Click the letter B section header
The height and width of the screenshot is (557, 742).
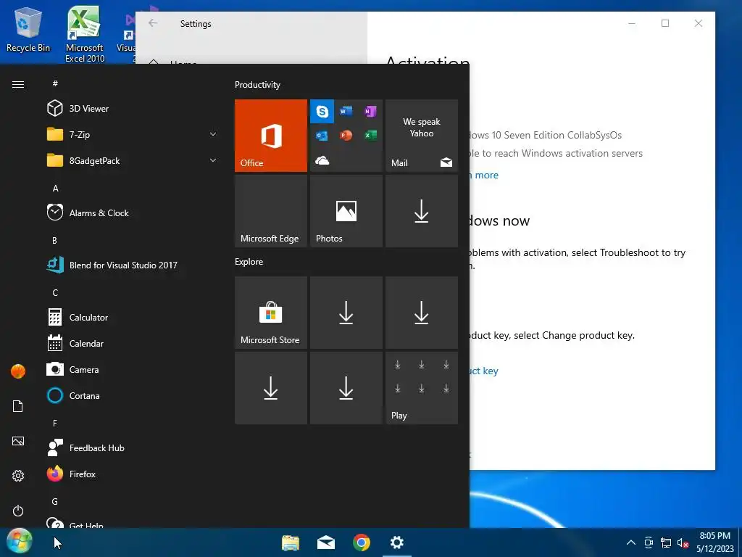tap(54, 240)
